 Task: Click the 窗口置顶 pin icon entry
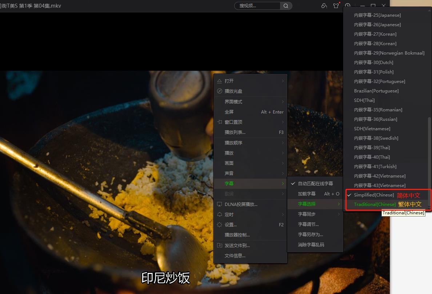251,122
